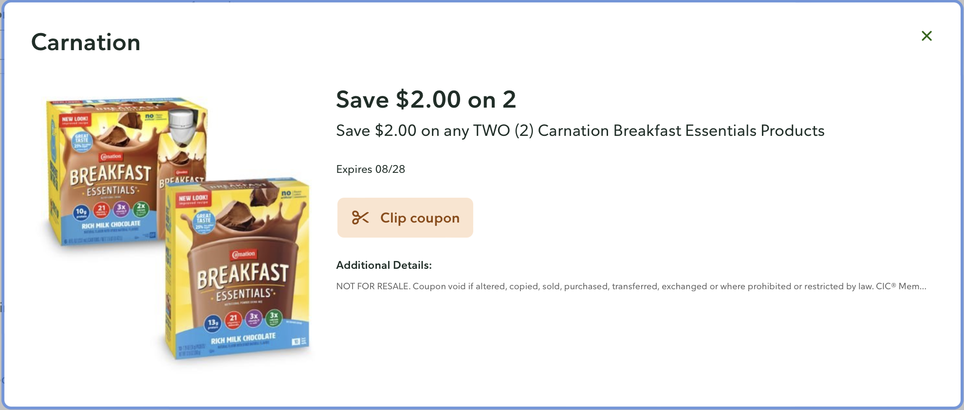Screen dimensions: 964x410
Task: Click the coupon description about TWO (2) products
Action: click(x=580, y=131)
